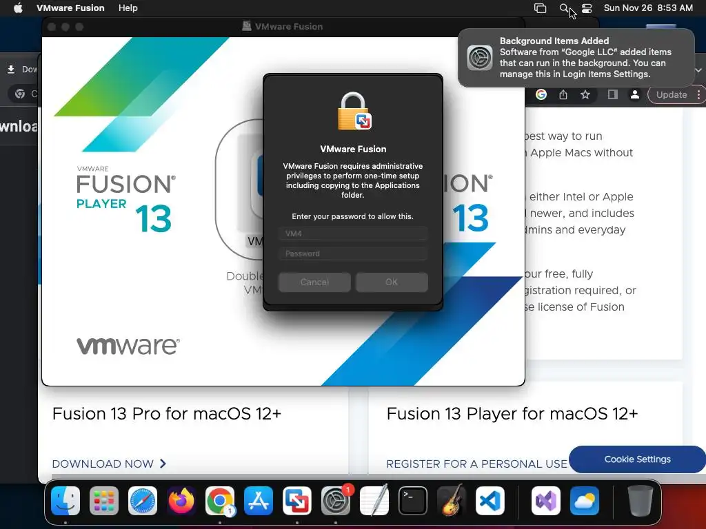Click REGISTER FOR A PERSONAL USE link
Image resolution: width=706 pixels, height=529 pixels.
coord(477,464)
